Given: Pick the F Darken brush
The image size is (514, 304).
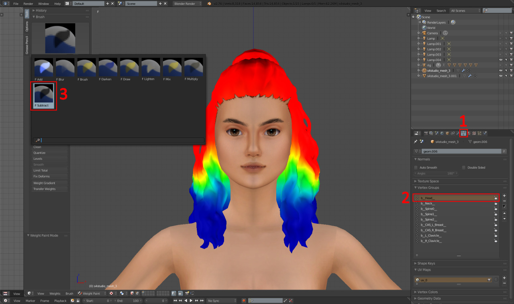Looking at the screenshot, I should click(108, 69).
